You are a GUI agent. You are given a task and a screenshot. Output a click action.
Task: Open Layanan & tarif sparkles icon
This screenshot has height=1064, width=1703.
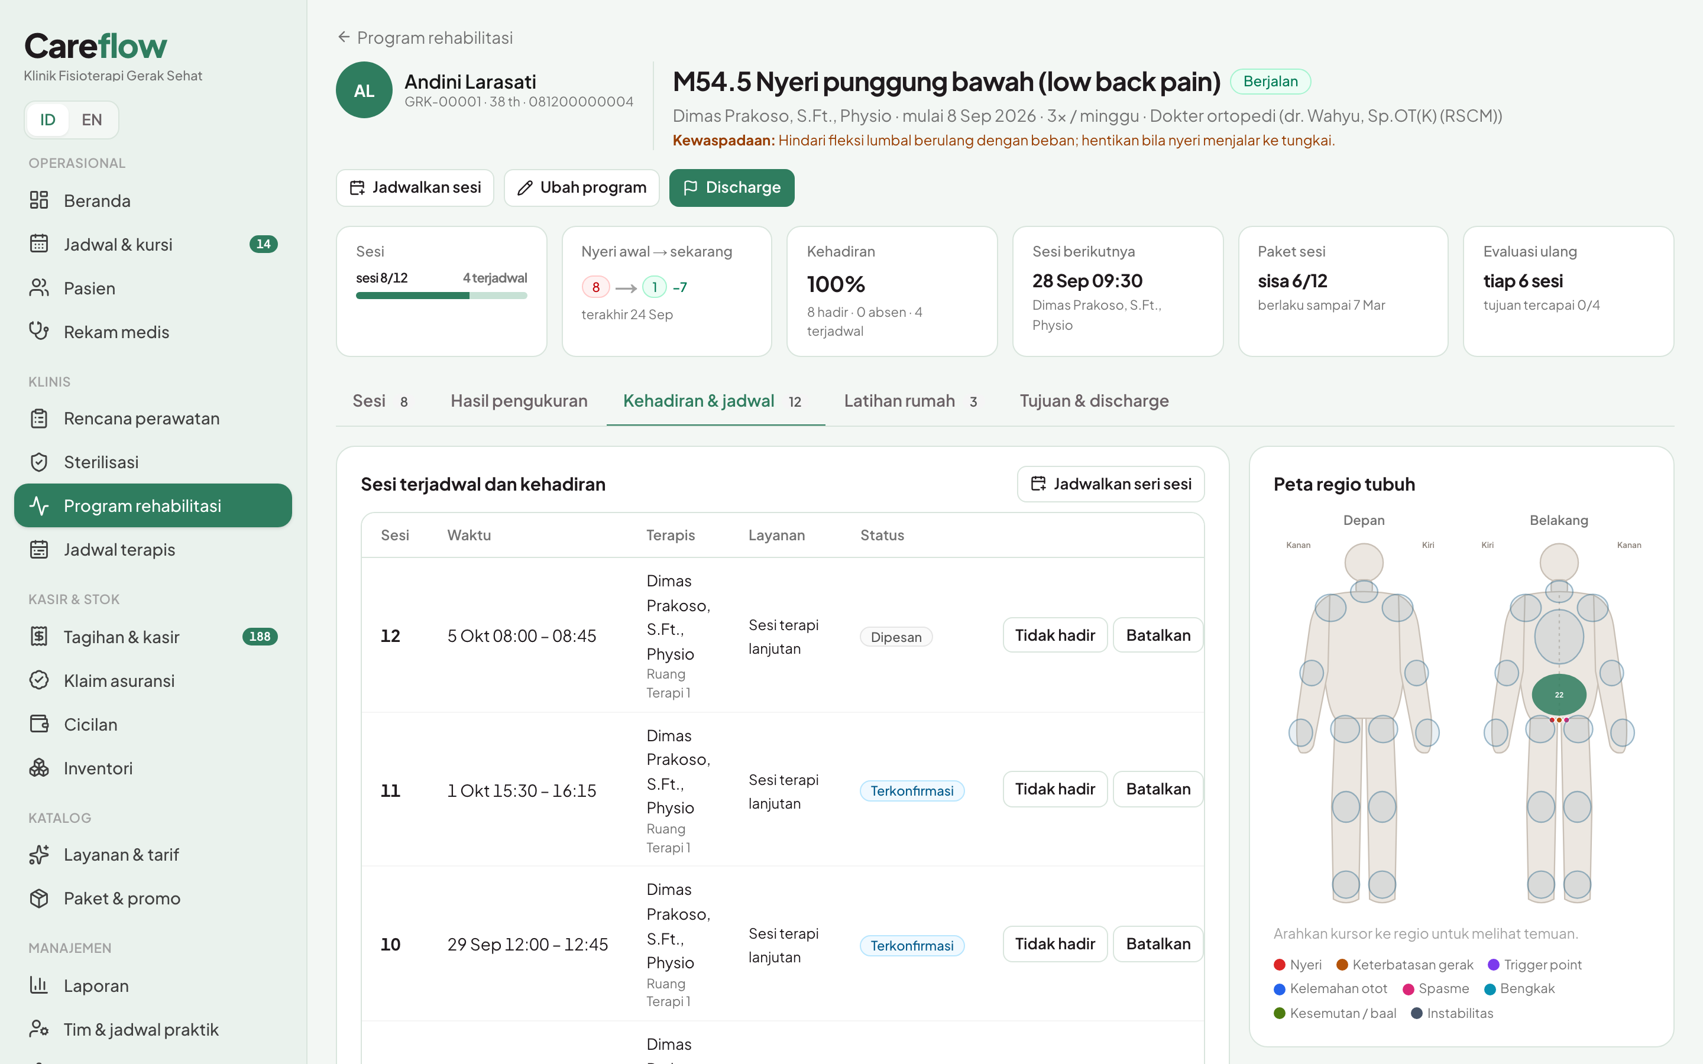[x=38, y=855]
